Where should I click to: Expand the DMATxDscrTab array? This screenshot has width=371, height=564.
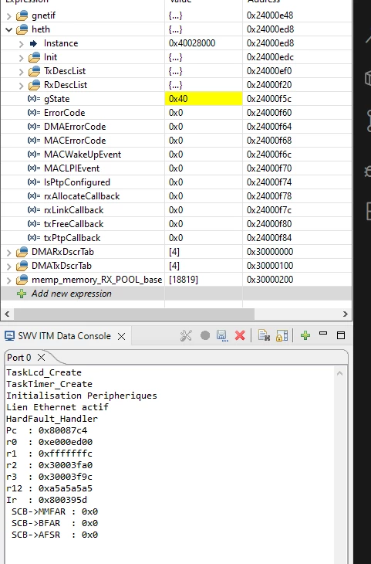coord(9,267)
